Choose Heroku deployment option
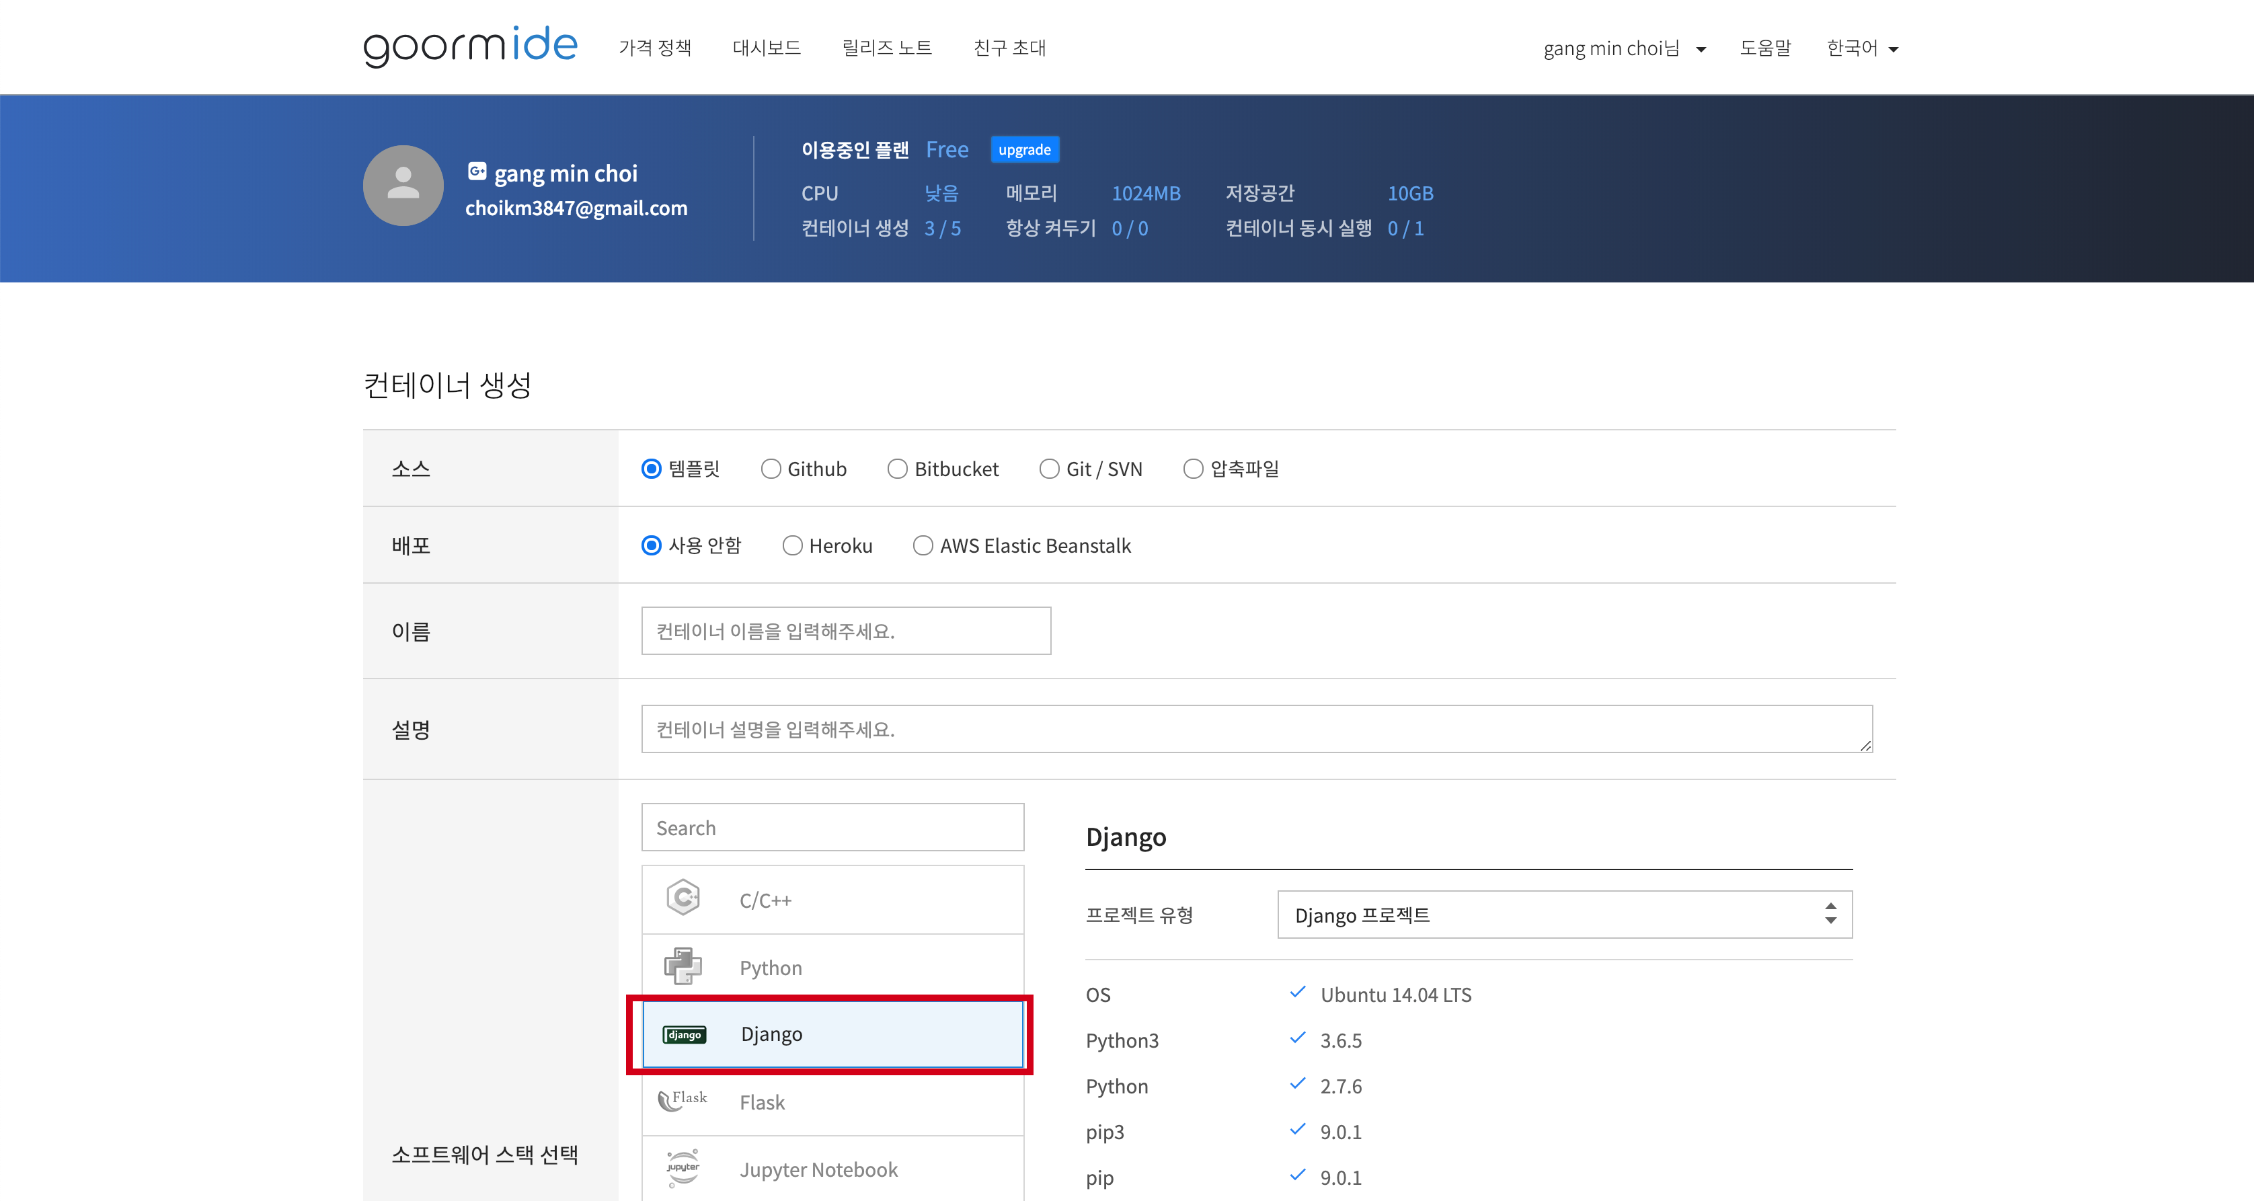This screenshot has height=1201, width=2254. (x=793, y=546)
